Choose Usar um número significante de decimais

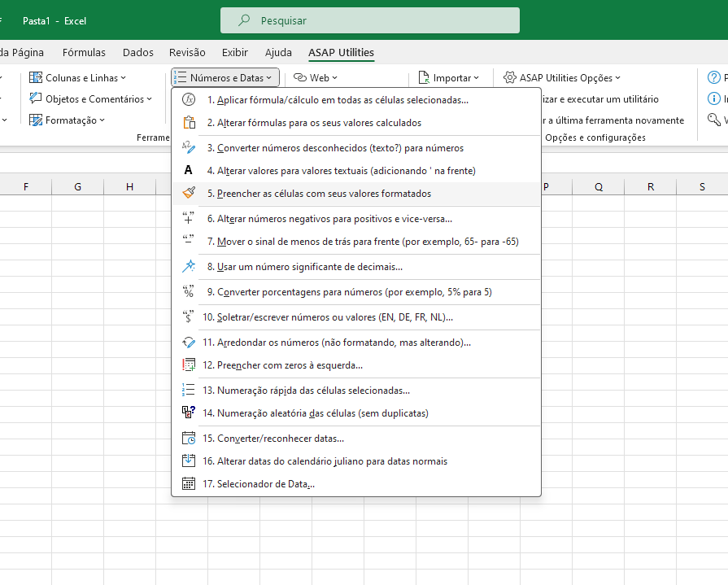pos(356,267)
